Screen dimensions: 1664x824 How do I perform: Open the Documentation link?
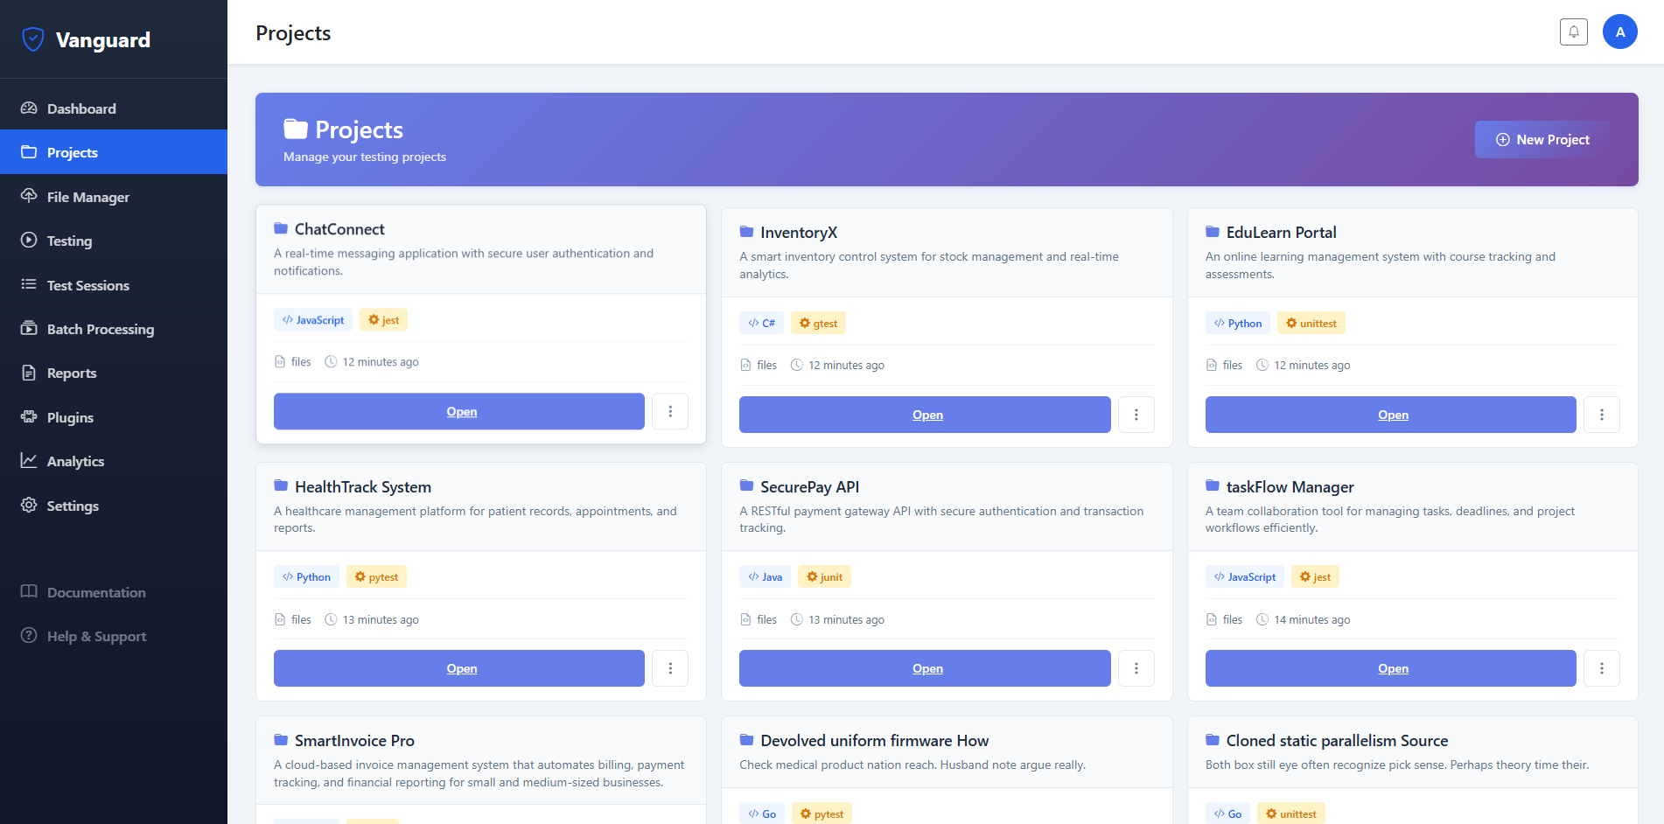coord(96,592)
